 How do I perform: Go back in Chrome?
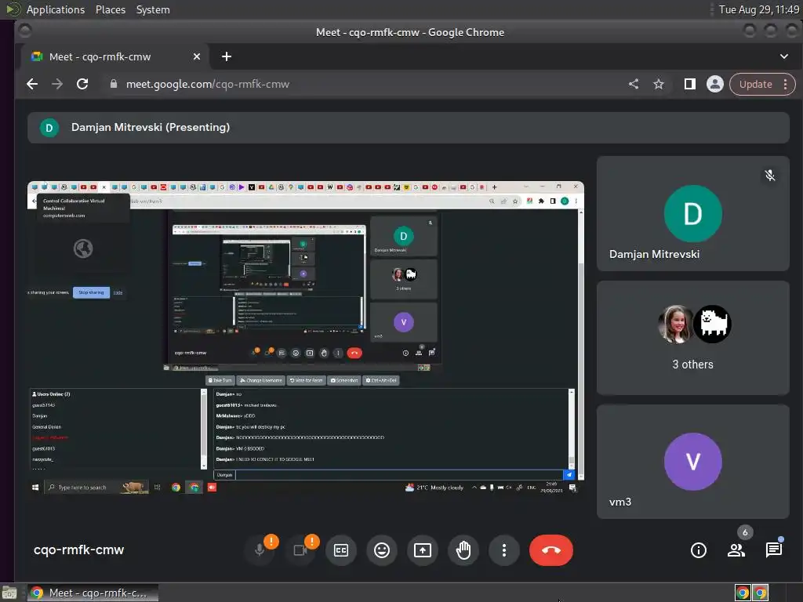click(x=32, y=84)
